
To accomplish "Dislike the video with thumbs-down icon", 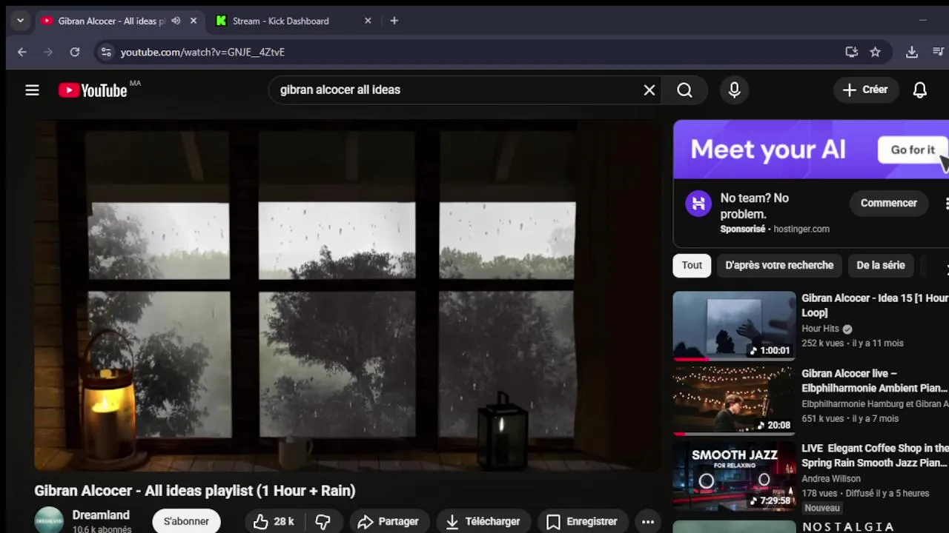I will click(323, 522).
